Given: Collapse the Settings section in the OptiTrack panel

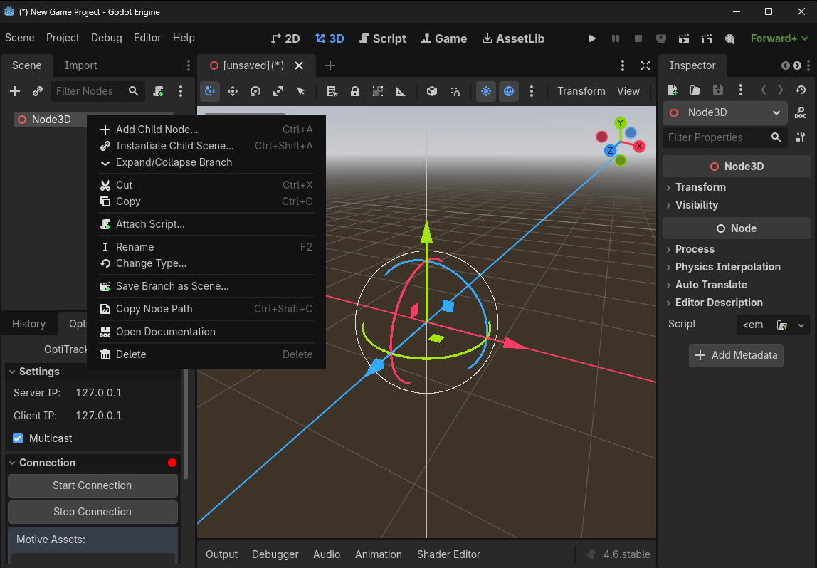Looking at the screenshot, I should (40, 371).
